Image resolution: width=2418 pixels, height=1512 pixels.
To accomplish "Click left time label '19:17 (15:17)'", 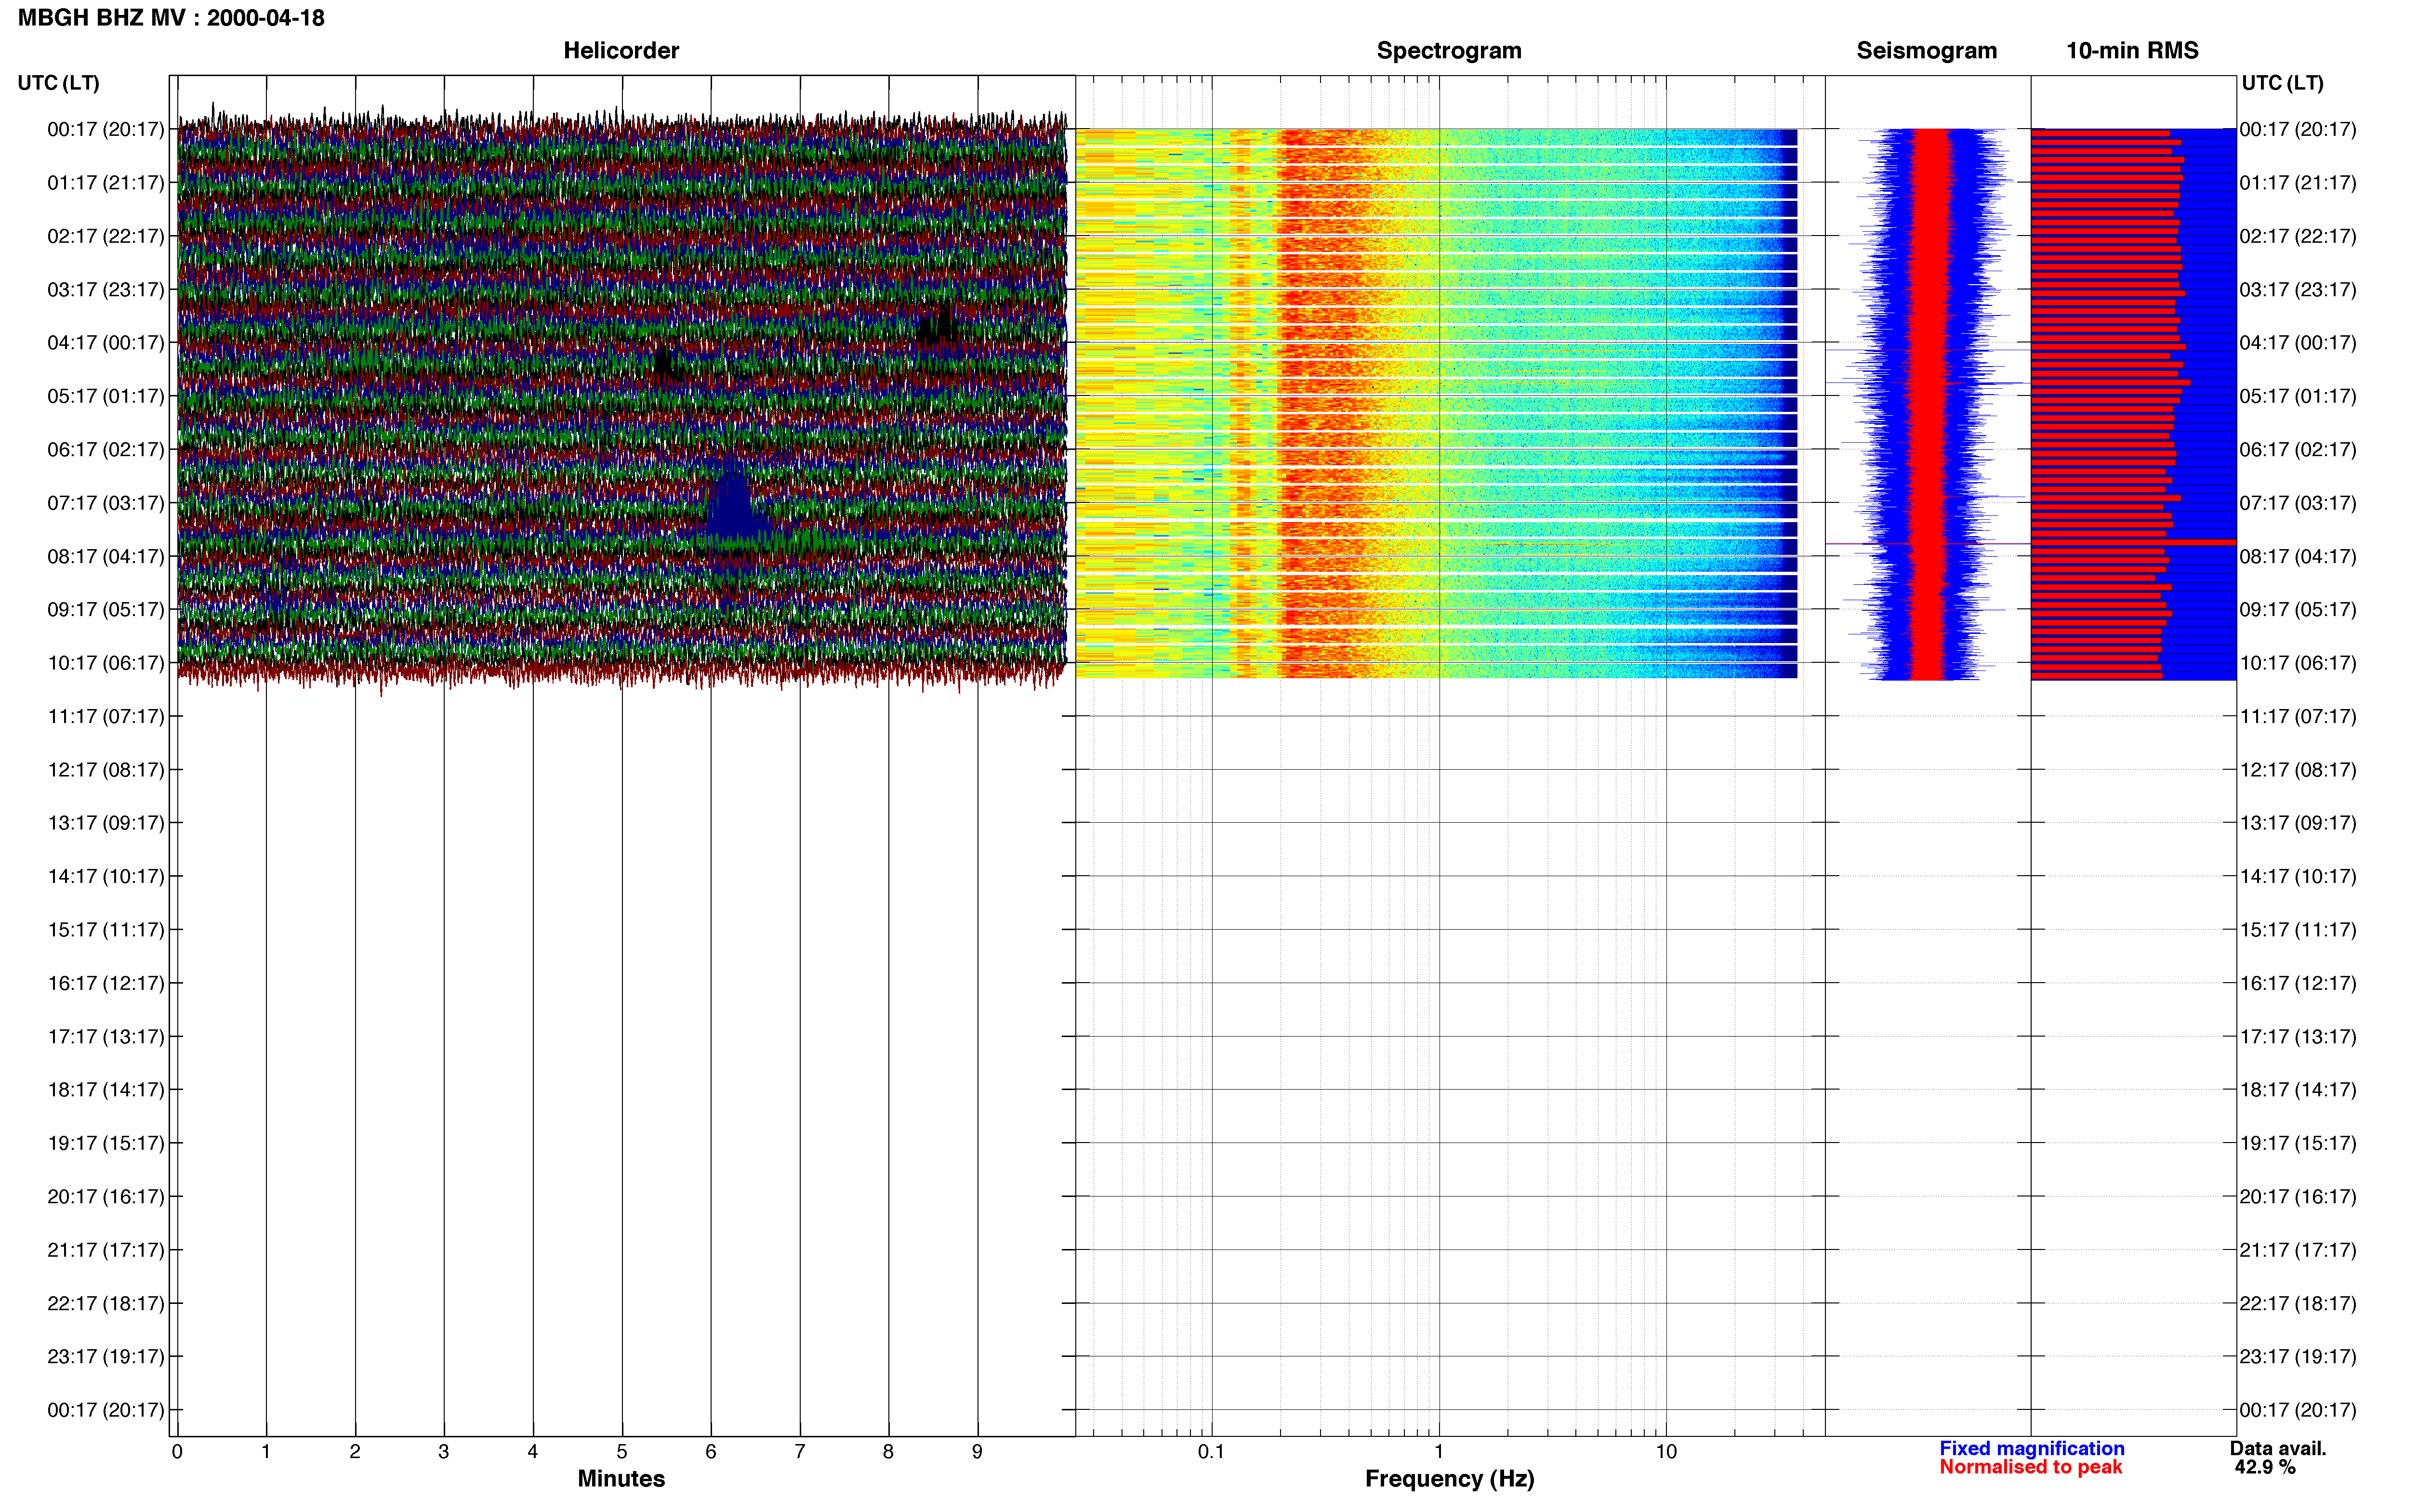I will click(x=106, y=1143).
